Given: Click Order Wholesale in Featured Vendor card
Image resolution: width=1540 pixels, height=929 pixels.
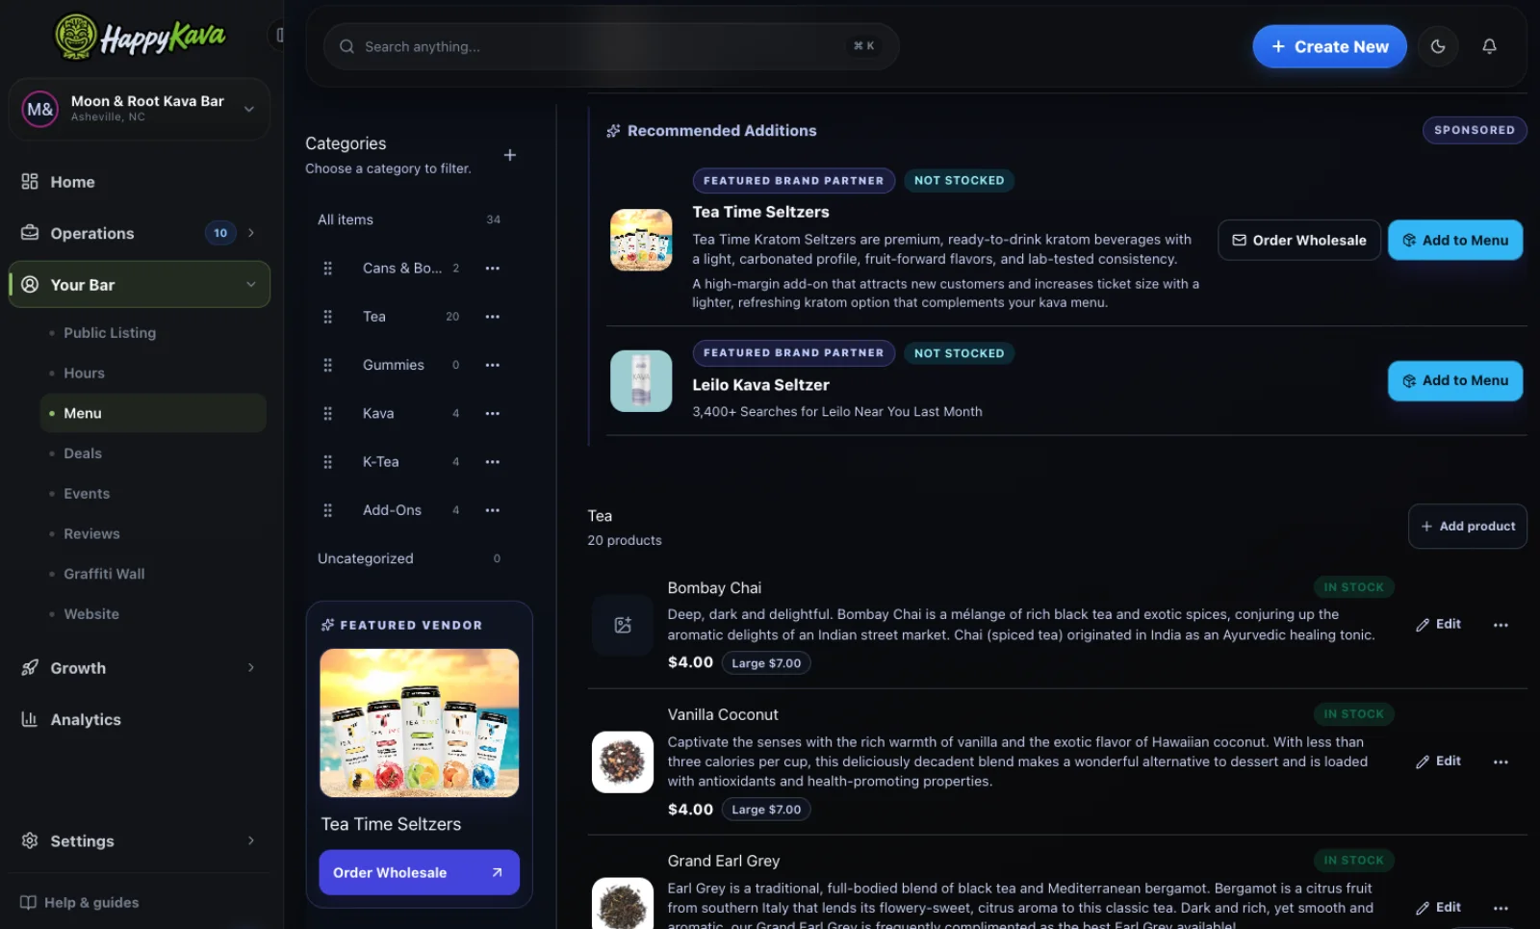Looking at the screenshot, I should (x=419, y=872).
